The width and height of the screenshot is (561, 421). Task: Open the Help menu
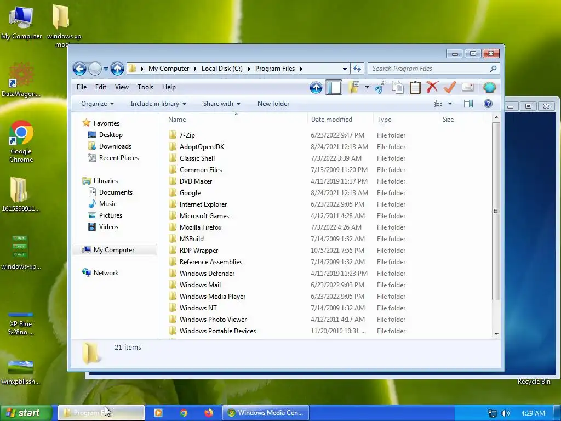(169, 87)
